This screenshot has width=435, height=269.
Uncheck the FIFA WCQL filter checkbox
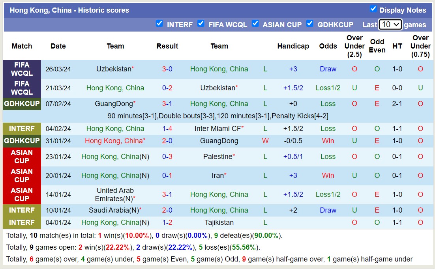click(201, 24)
